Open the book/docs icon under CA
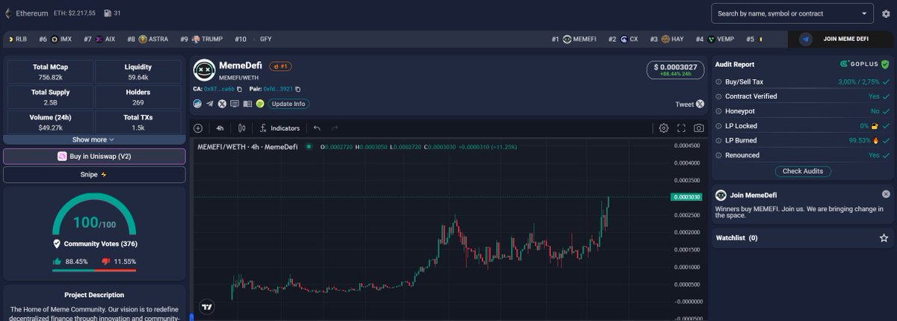 click(x=247, y=104)
